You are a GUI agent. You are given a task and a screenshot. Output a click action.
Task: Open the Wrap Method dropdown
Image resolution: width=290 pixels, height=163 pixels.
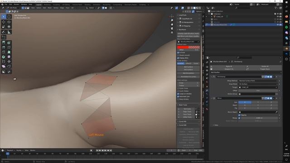258,81
